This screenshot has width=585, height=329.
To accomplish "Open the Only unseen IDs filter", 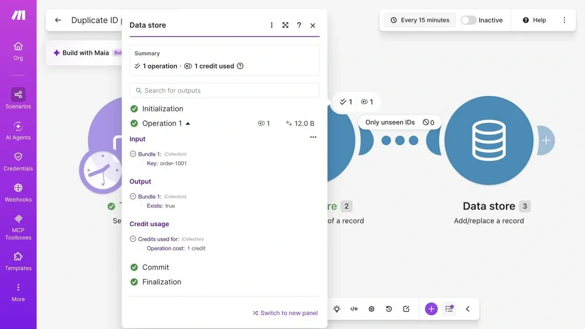I will coord(400,122).
